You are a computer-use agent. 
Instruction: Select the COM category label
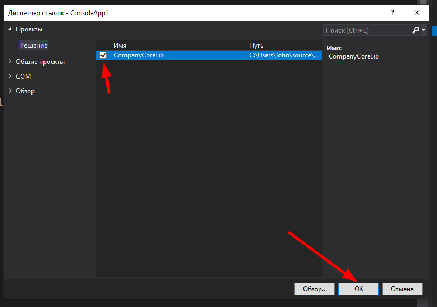23,76
